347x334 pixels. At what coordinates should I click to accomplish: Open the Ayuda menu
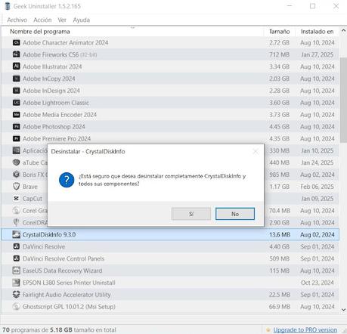[x=81, y=20]
